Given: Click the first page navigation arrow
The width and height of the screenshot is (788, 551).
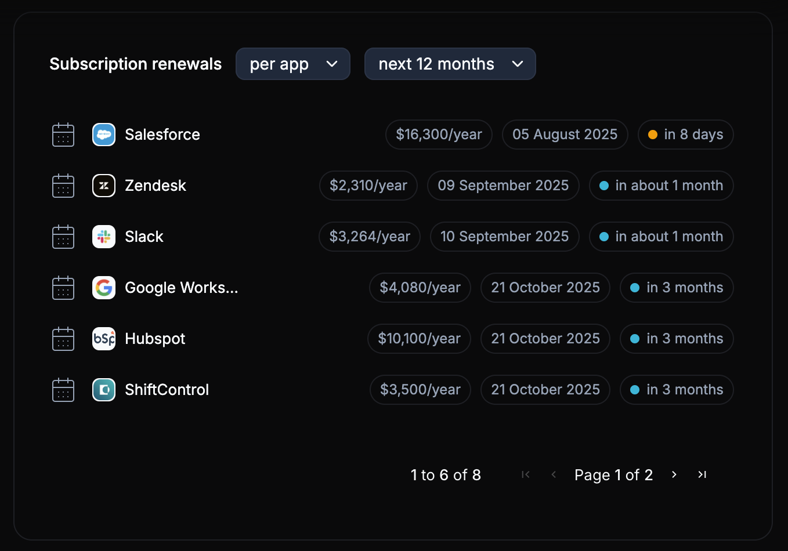Looking at the screenshot, I should tap(526, 474).
